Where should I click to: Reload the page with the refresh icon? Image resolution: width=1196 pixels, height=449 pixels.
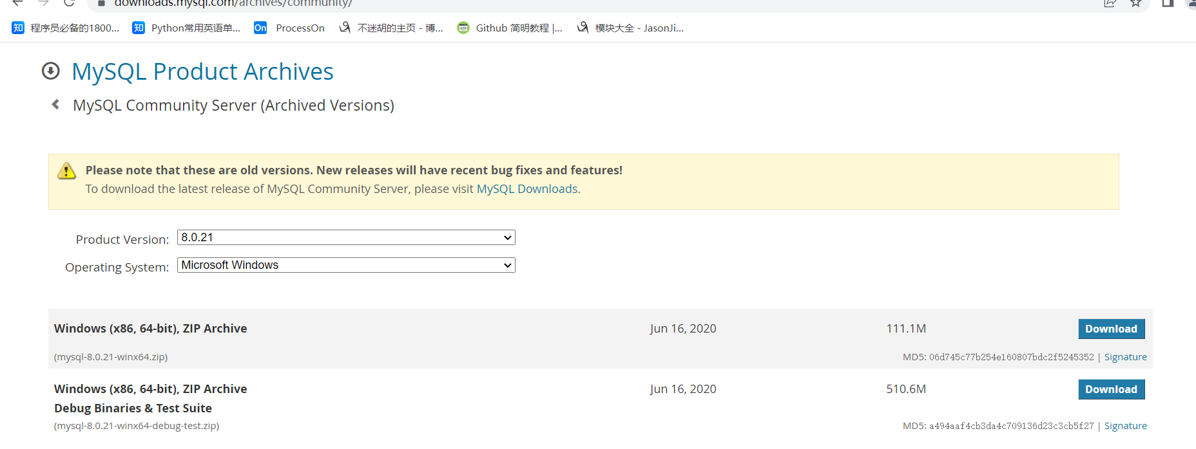tap(69, 3)
